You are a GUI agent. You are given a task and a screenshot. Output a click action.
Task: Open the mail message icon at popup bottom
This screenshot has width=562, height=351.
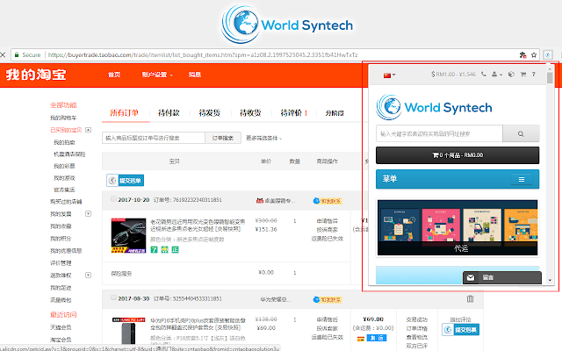471,277
